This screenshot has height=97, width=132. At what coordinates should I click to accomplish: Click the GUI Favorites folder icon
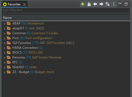(x=9, y=43)
